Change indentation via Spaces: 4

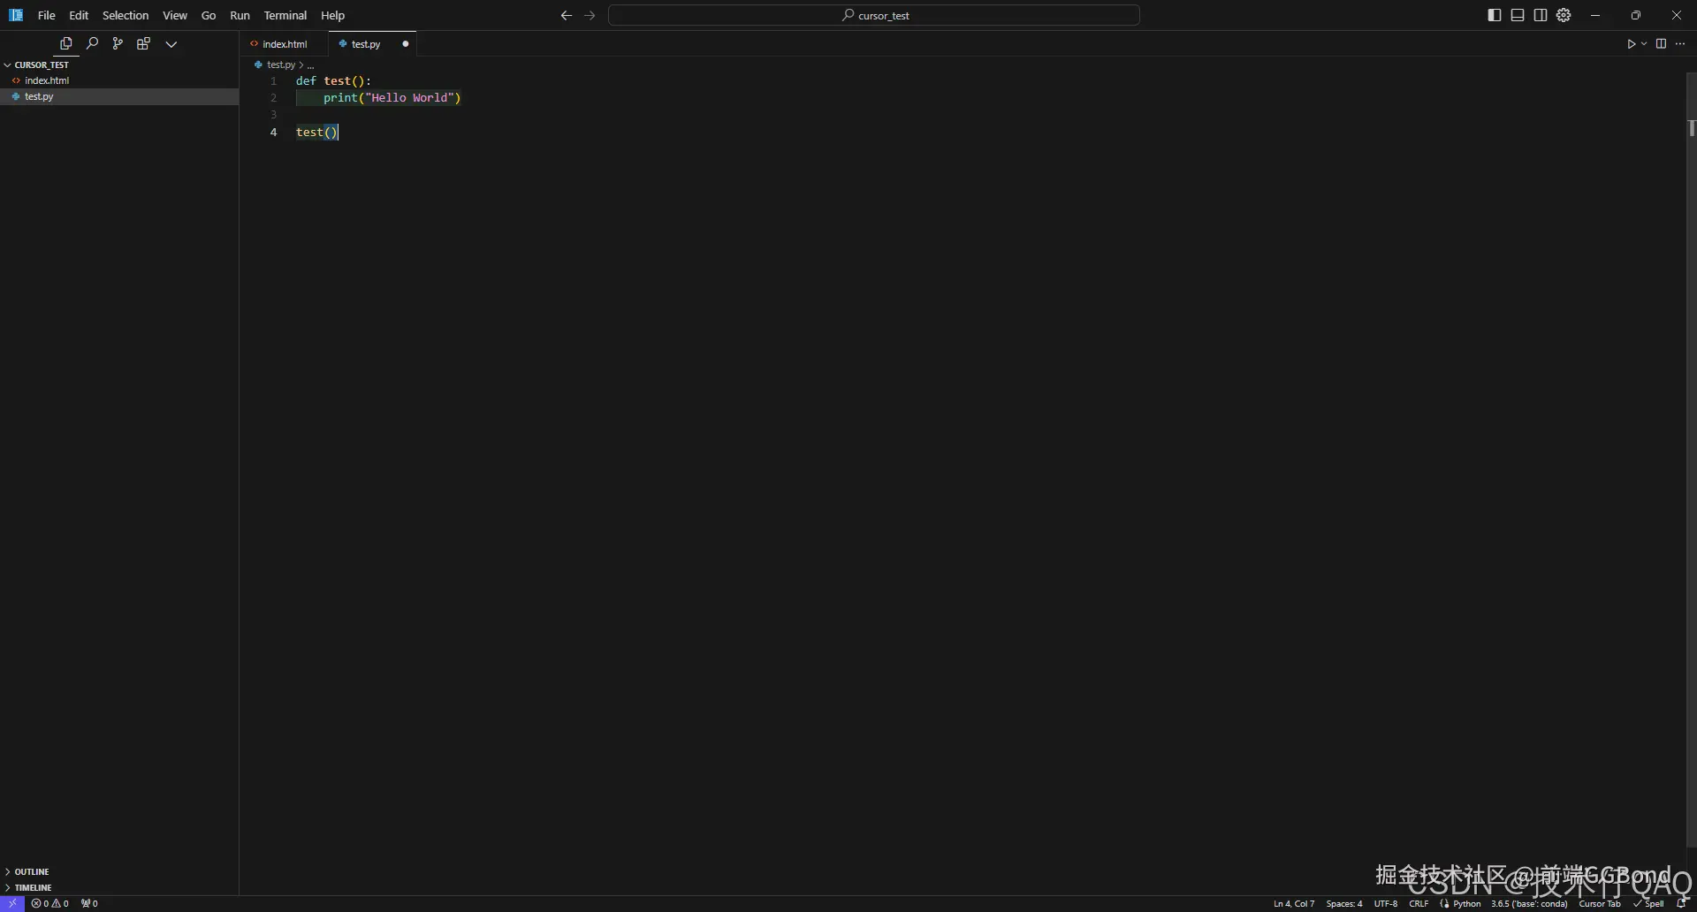point(1344,903)
